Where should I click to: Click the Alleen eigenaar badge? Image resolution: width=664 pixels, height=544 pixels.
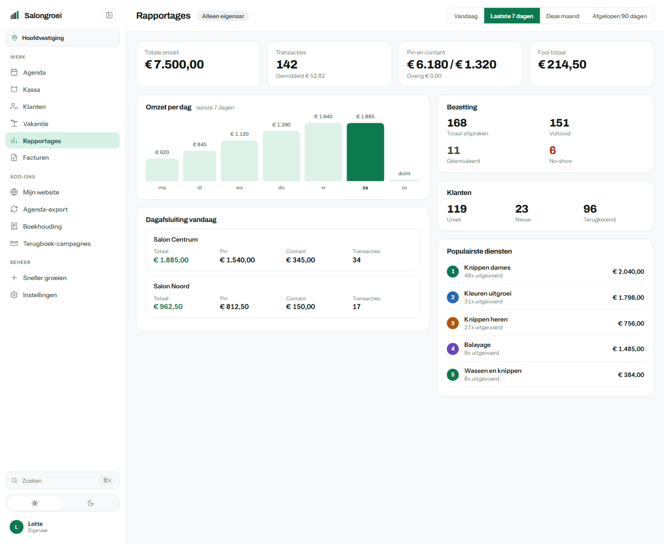pyautogui.click(x=223, y=16)
